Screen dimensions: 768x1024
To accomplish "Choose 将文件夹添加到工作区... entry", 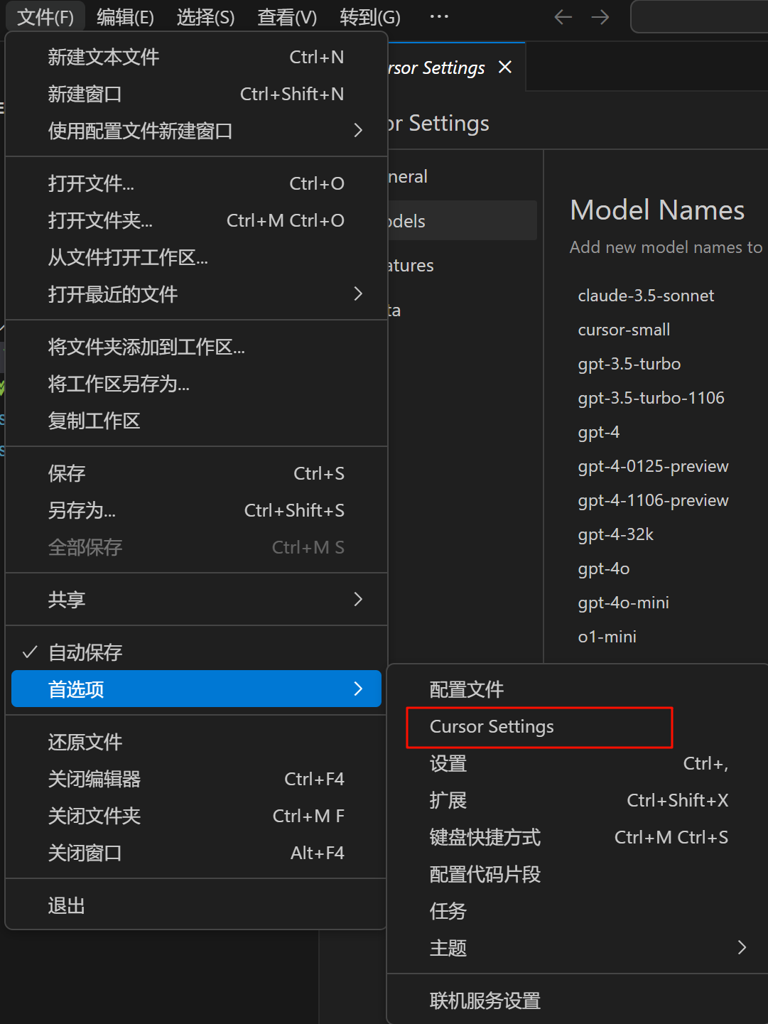I will coord(196,347).
